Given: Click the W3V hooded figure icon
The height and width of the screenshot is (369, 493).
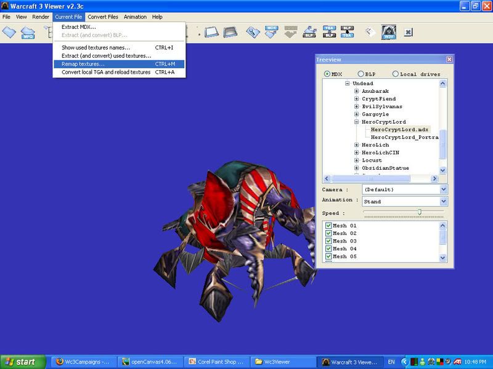Looking at the screenshot, I should [x=389, y=32].
